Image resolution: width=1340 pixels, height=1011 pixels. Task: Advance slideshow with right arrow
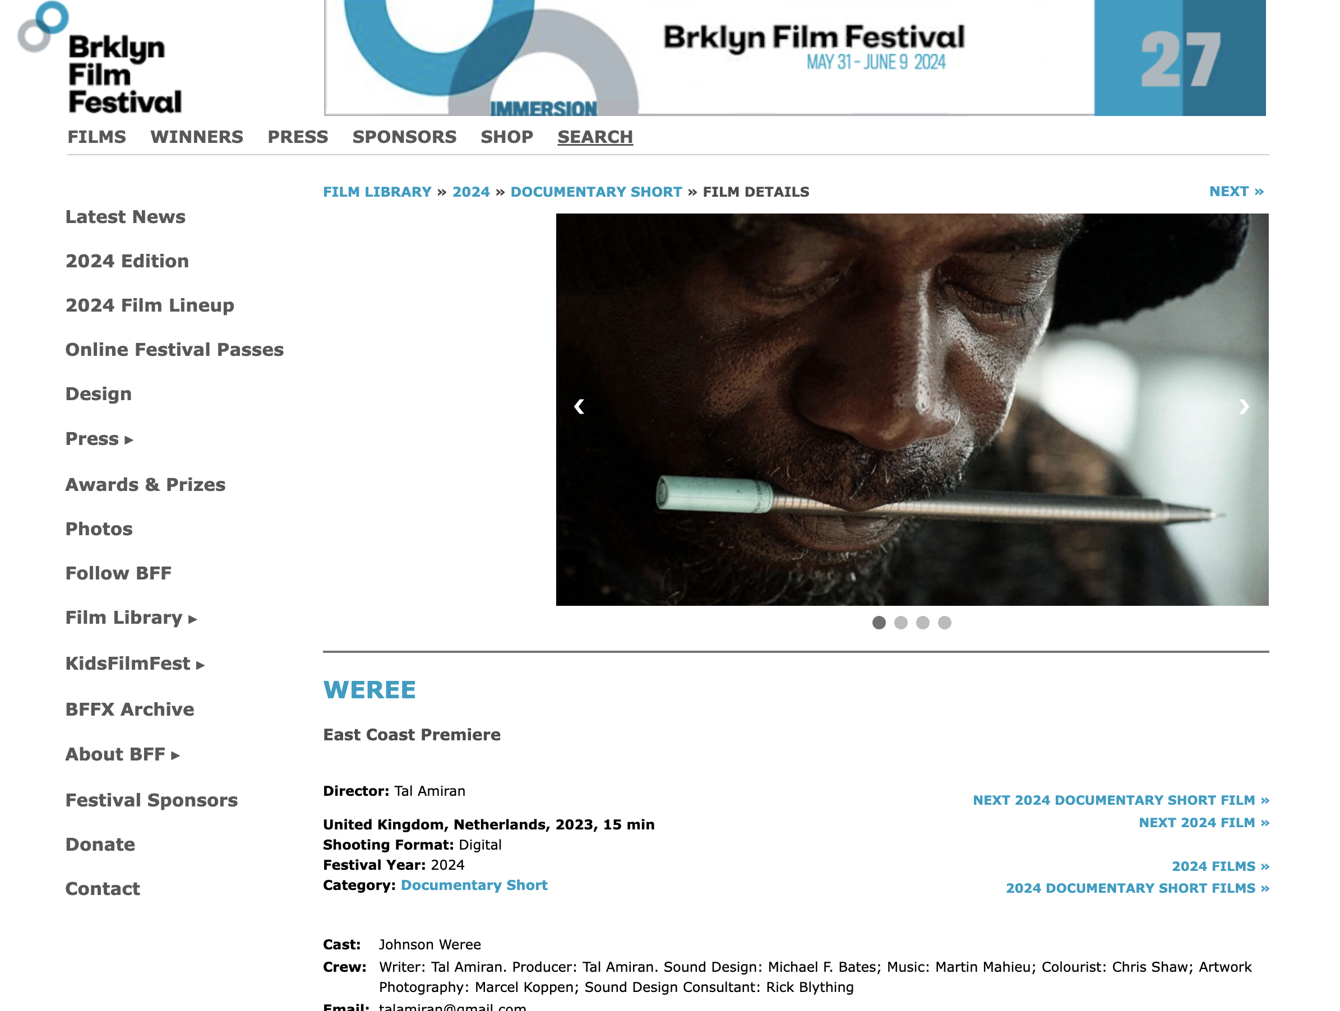click(x=1244, y=407)
